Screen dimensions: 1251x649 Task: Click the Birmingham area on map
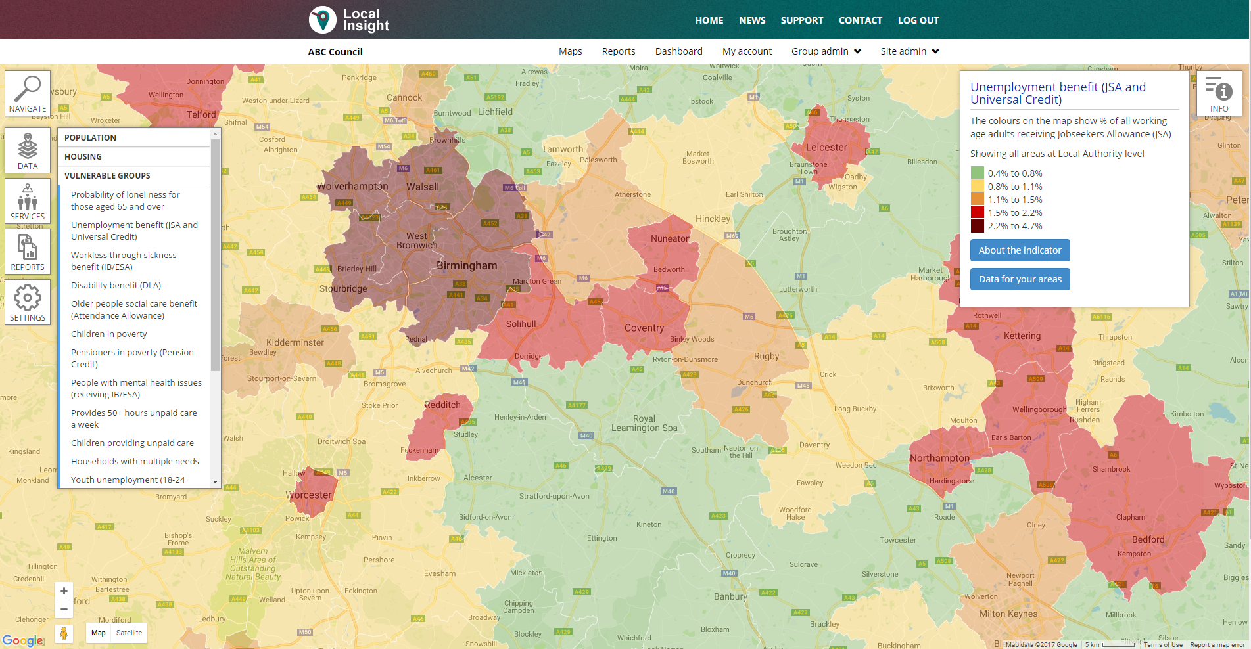(x=467, y=266)
